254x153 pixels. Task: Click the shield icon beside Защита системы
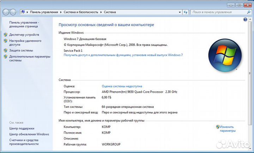[6, 50]
